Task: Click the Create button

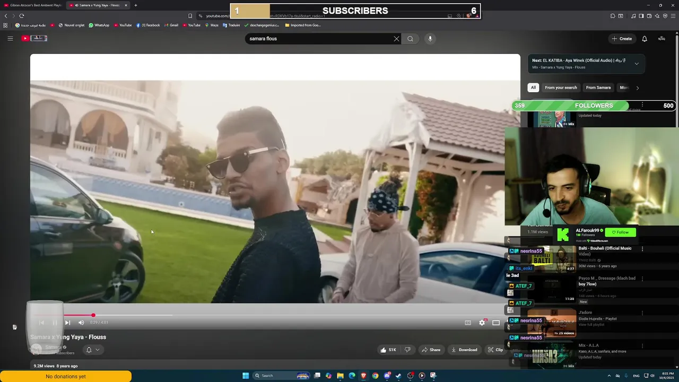Action: 622,39
